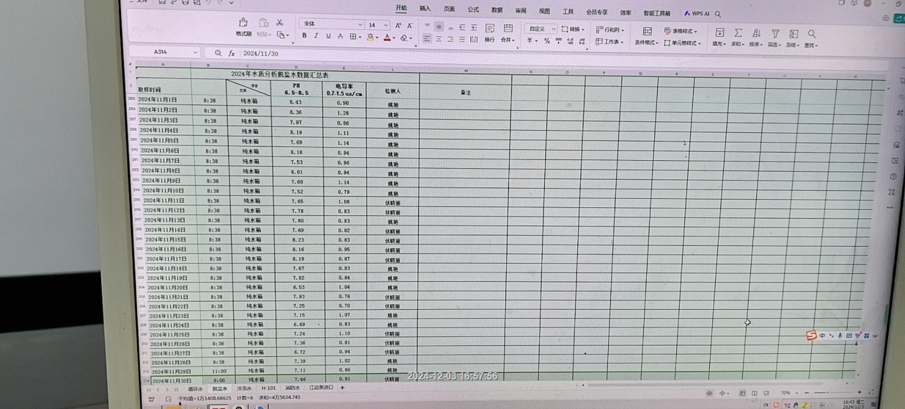Open the H-101 sheet tab
Image resolution: width=905 pixels, height=409 pixels.
(x=268, y=389)
